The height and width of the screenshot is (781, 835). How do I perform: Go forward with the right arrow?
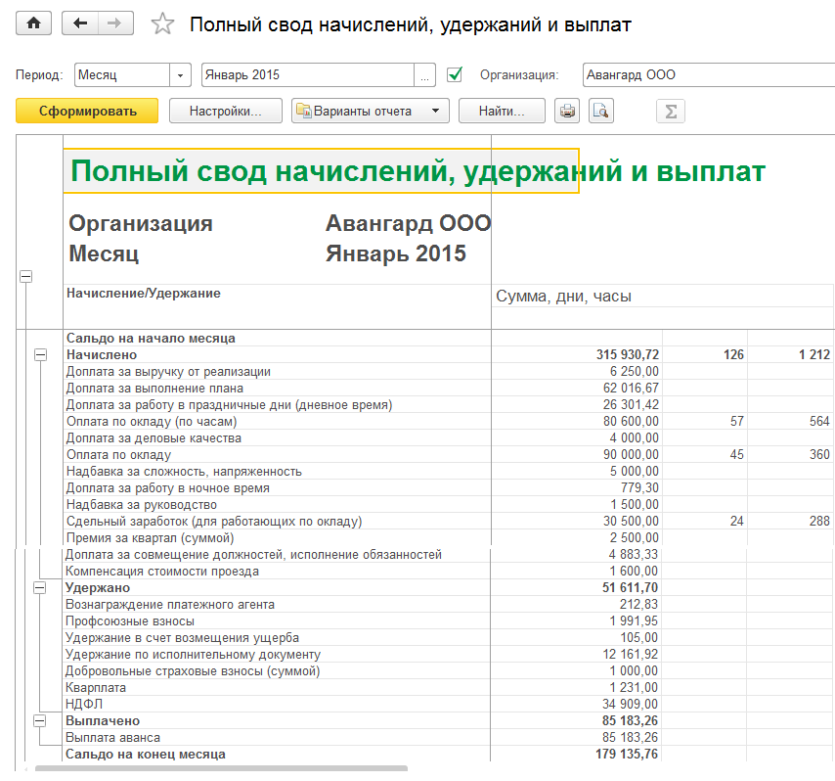coord(115,23)
